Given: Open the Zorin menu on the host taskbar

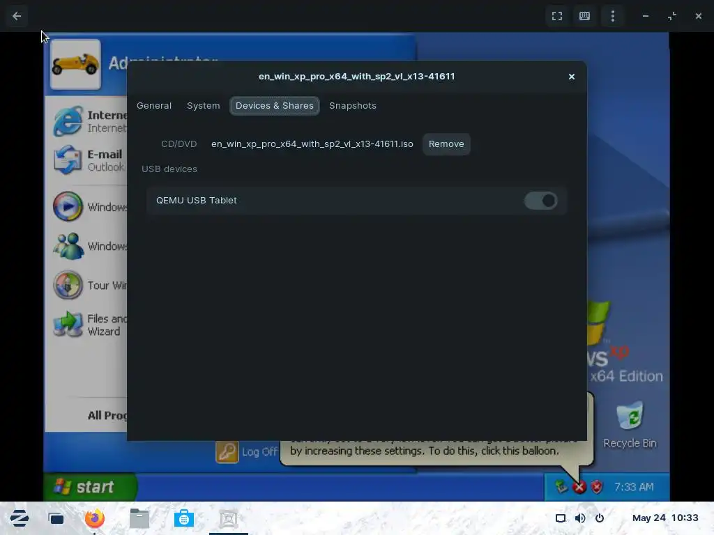Looking at the screenshot, I should click(x=19, y=518).
